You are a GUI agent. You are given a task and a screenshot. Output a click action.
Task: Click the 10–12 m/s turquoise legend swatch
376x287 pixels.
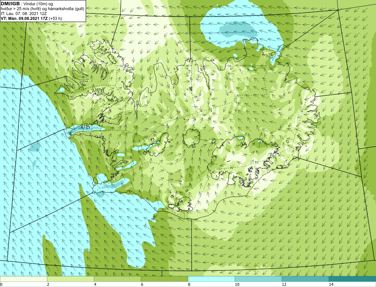(259, 279)
